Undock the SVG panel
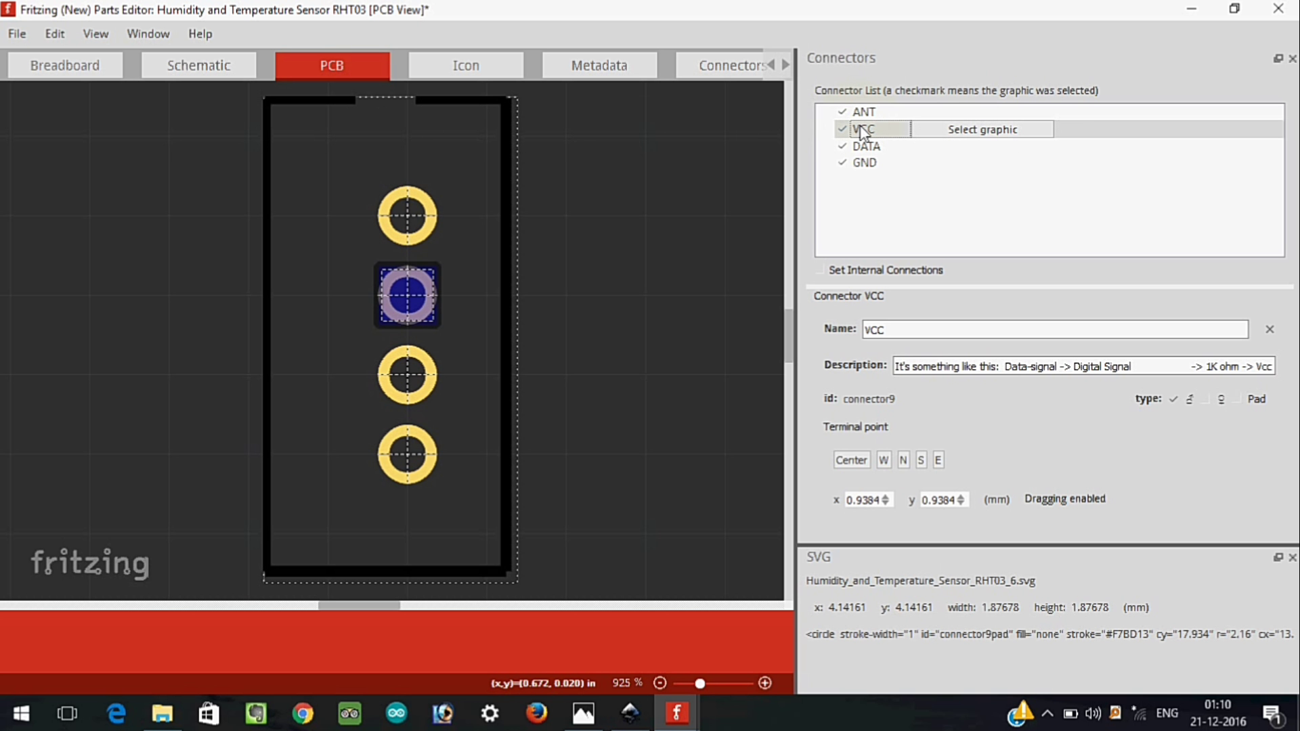The image size is (1300, 731). 1278,557
